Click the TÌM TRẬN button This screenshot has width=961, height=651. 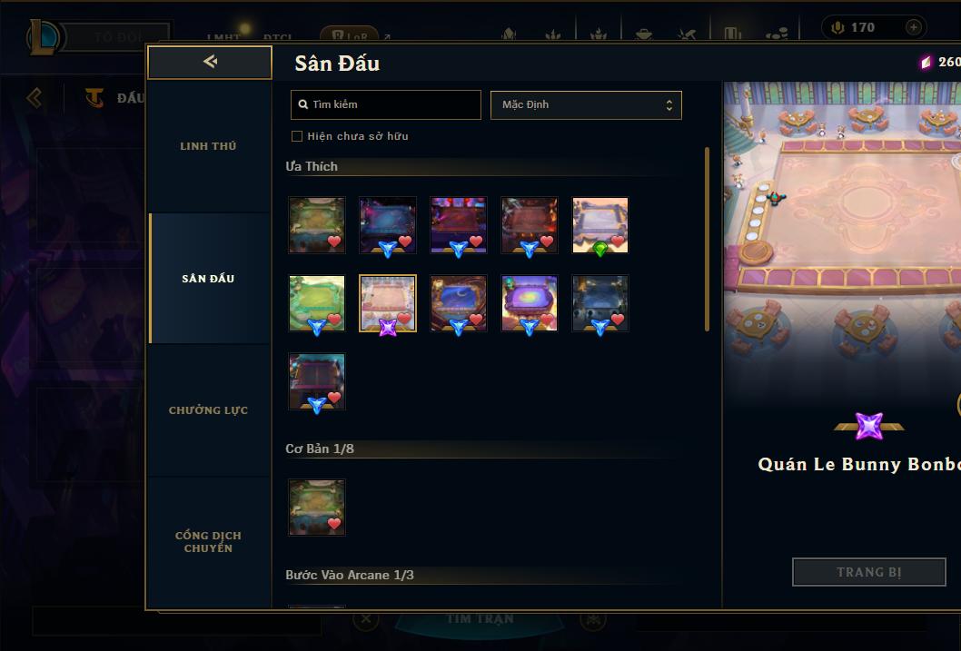pos(480,619)
